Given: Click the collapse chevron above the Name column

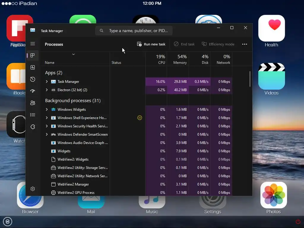Looking at the screenshot, I should 74,54.
